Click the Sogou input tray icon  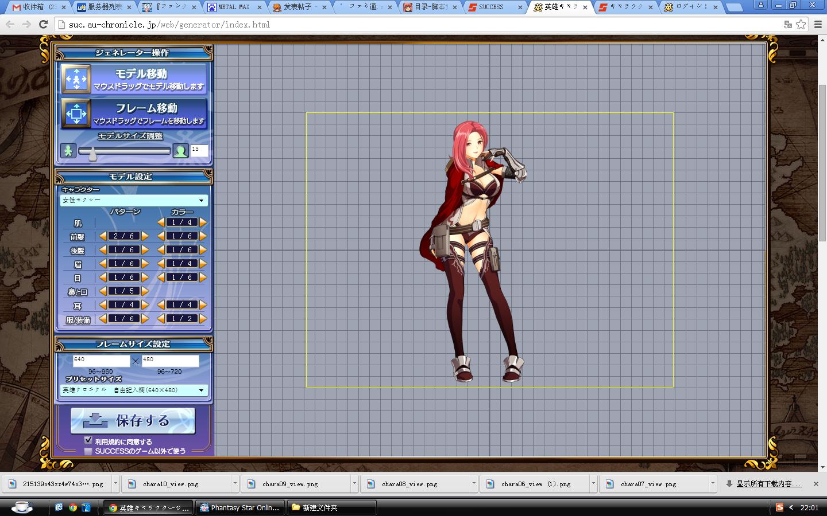779,507
